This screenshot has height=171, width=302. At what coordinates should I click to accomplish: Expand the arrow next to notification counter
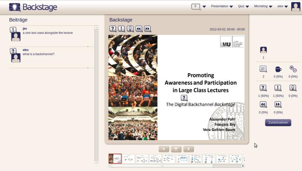point(204,7)
